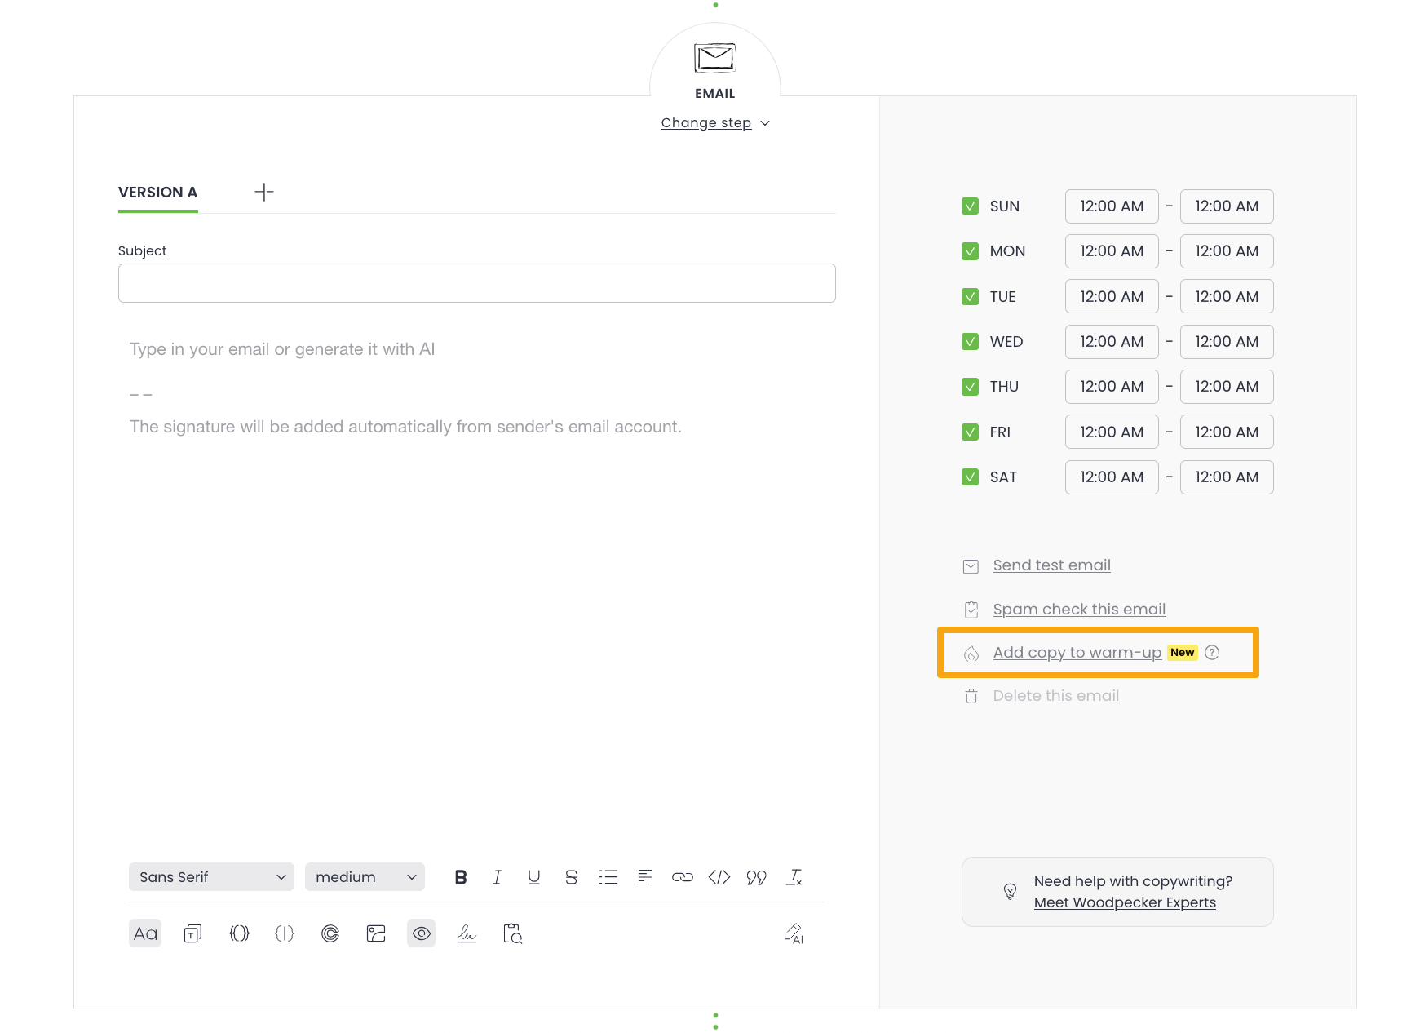Expand the medium font size dropdown
This screenshot has width=1411, height=1033.
click(x=365, y=877)
